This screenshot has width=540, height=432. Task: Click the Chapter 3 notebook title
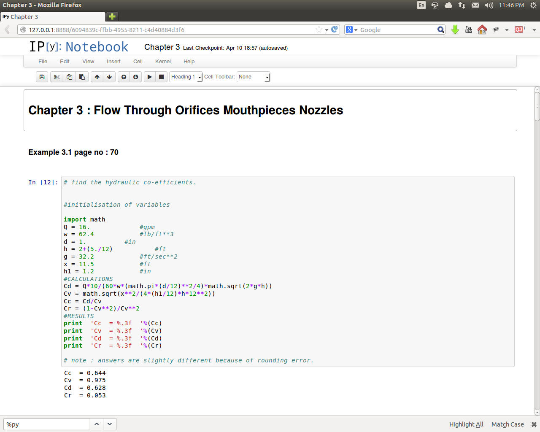[x=162, y=47]
